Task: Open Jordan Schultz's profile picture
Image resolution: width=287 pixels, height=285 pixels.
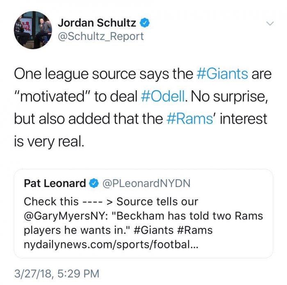Action: coord(33,30)
